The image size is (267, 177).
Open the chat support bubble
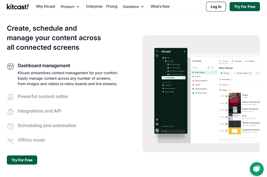coord(257,169)
